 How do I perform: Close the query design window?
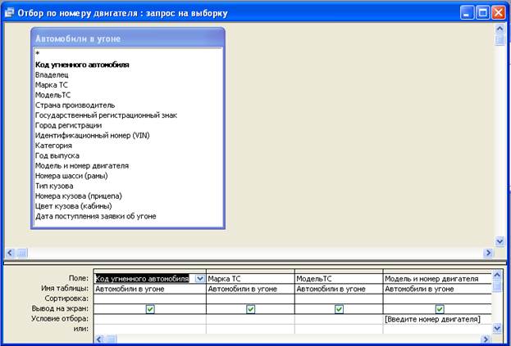(499, 13)
